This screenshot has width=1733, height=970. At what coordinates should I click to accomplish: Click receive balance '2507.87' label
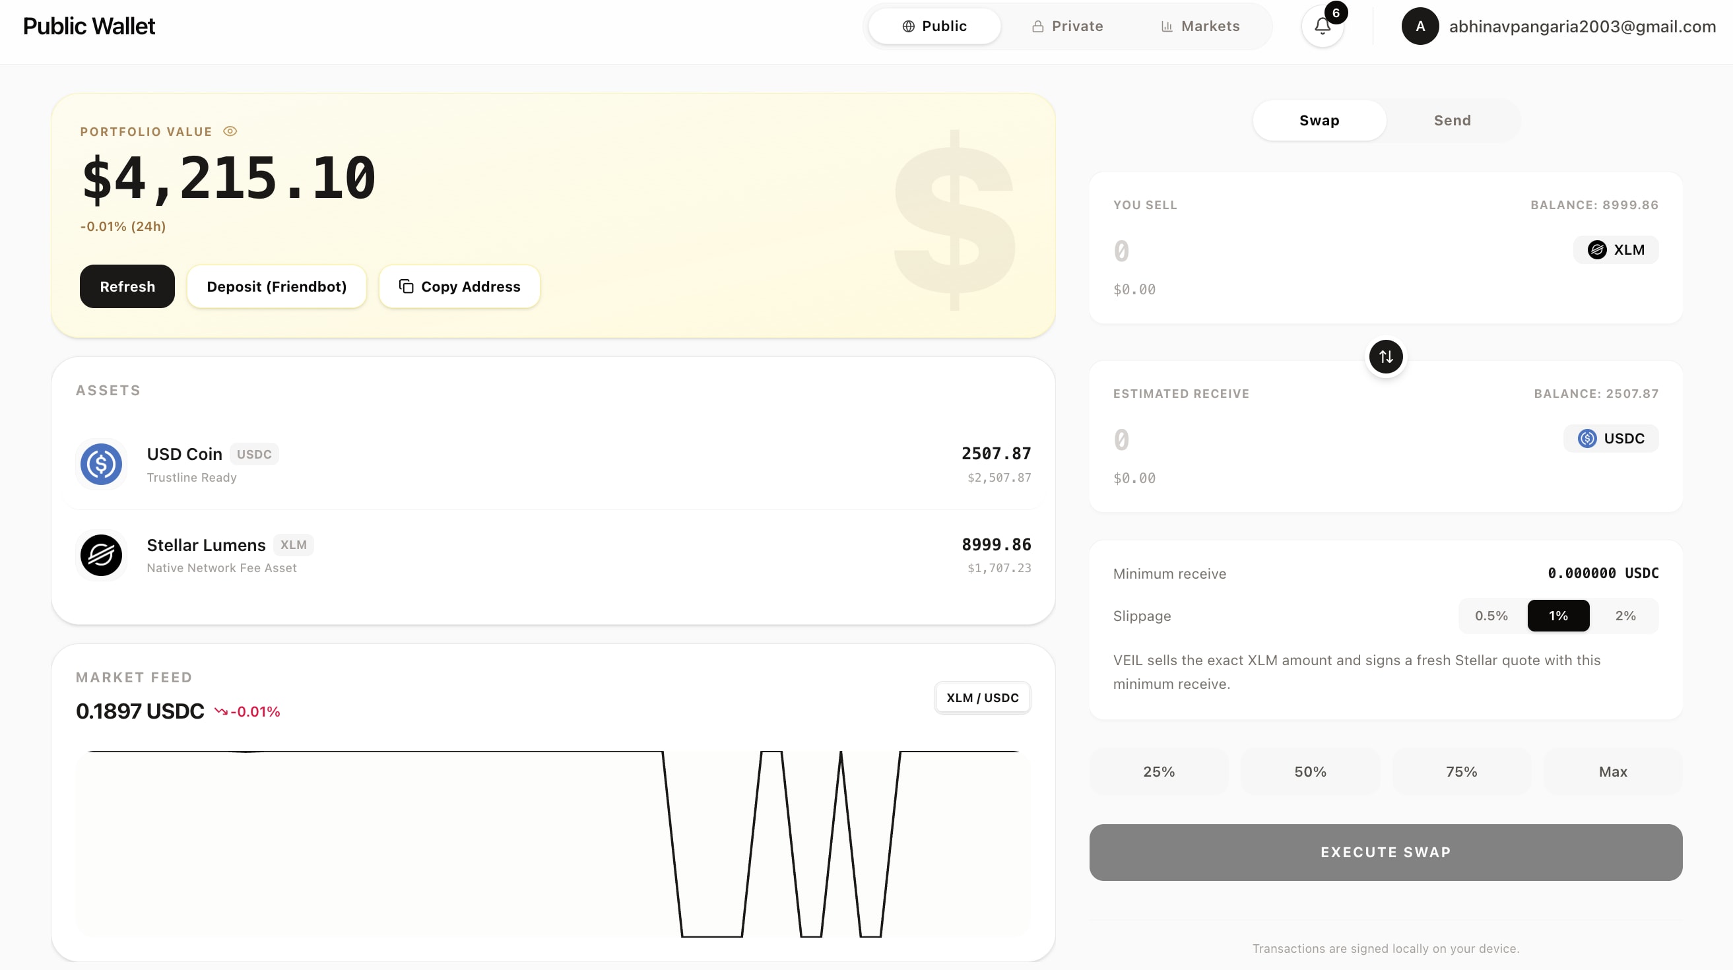[x=1596, y=393]
